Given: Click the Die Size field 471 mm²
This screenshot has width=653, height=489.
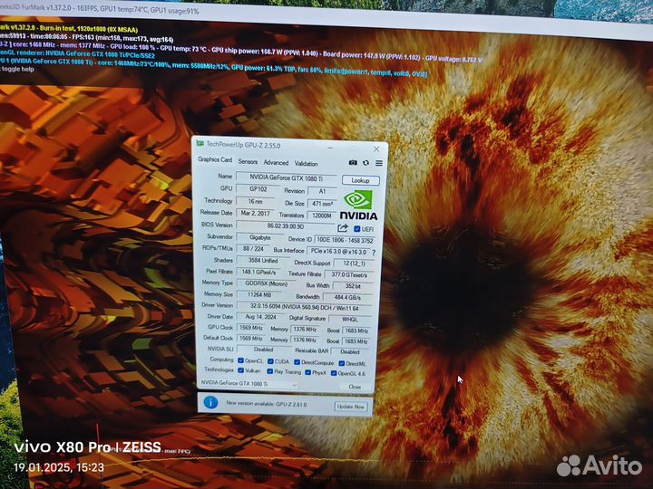Looking at the screenshot, I should click(x=321, y=204).
